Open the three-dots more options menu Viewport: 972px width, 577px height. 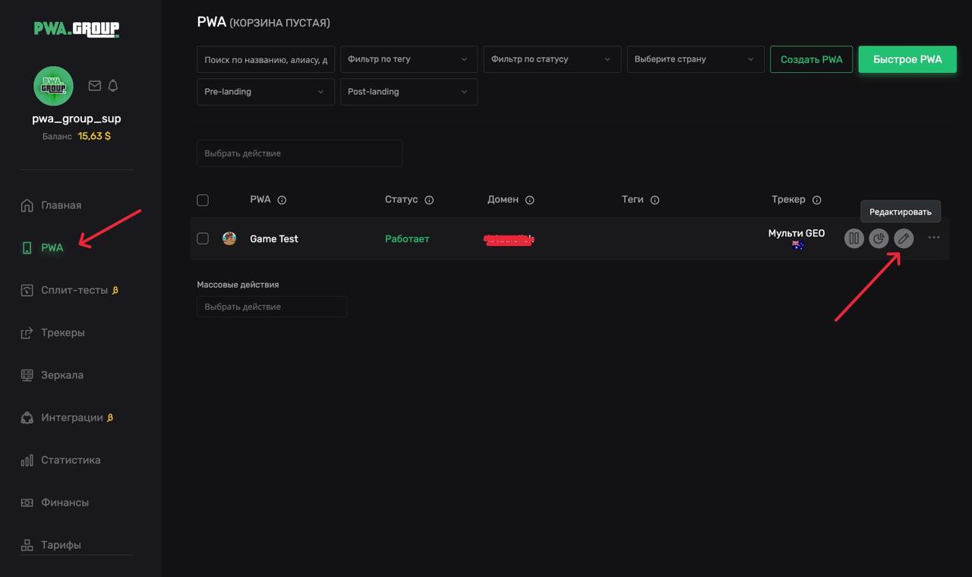click(x=934, y=238)
